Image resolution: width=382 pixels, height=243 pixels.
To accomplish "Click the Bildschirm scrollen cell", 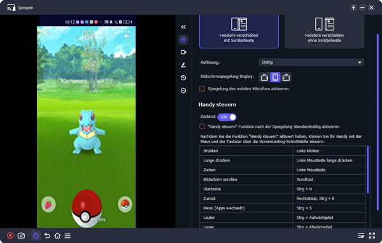I will [x=246, y=179].
